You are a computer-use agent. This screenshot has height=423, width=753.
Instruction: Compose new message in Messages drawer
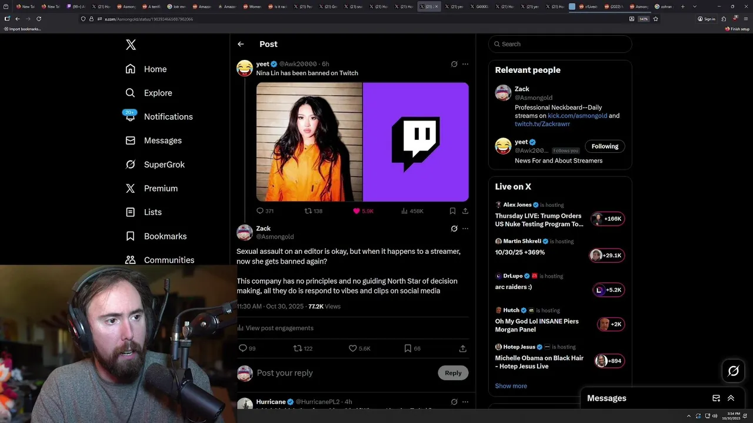716,398
